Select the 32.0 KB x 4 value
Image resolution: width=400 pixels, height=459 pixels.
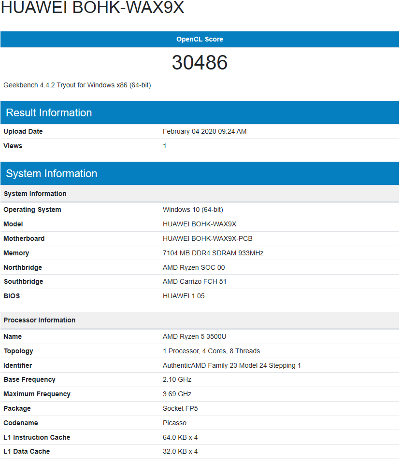pyautogui.click(x=180, y=451)
